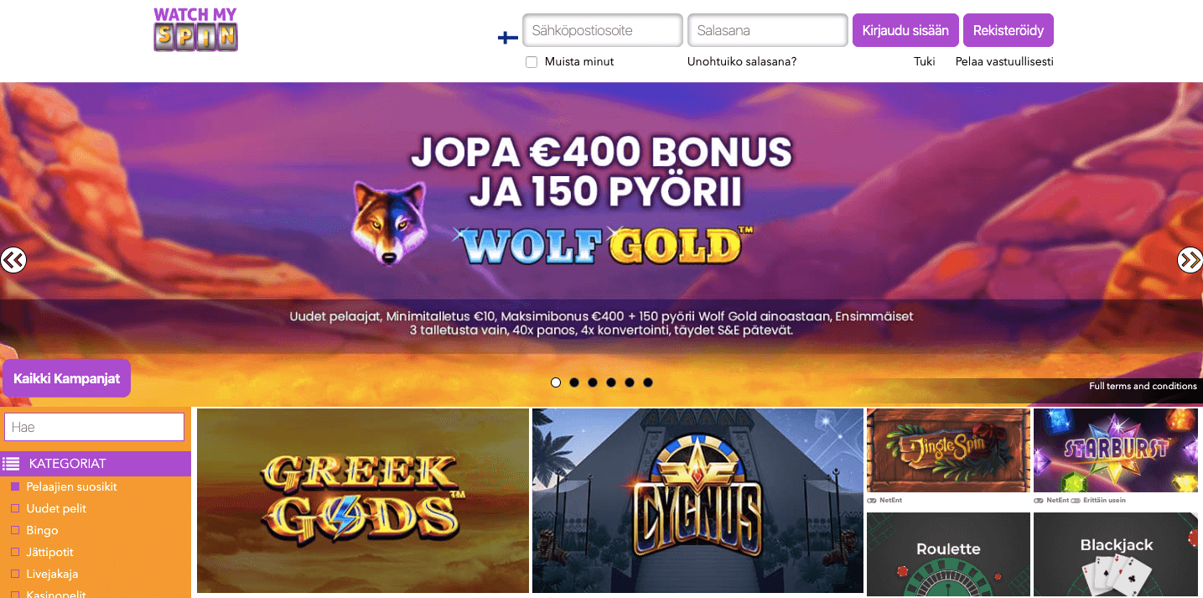Open the Starburst game tile
1203x598 pixels.
pos(1115,450)
